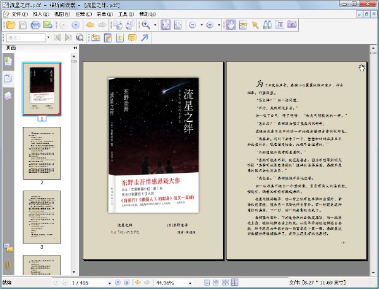
Task: Open the 文件 (File) menu
Action: 20,15
